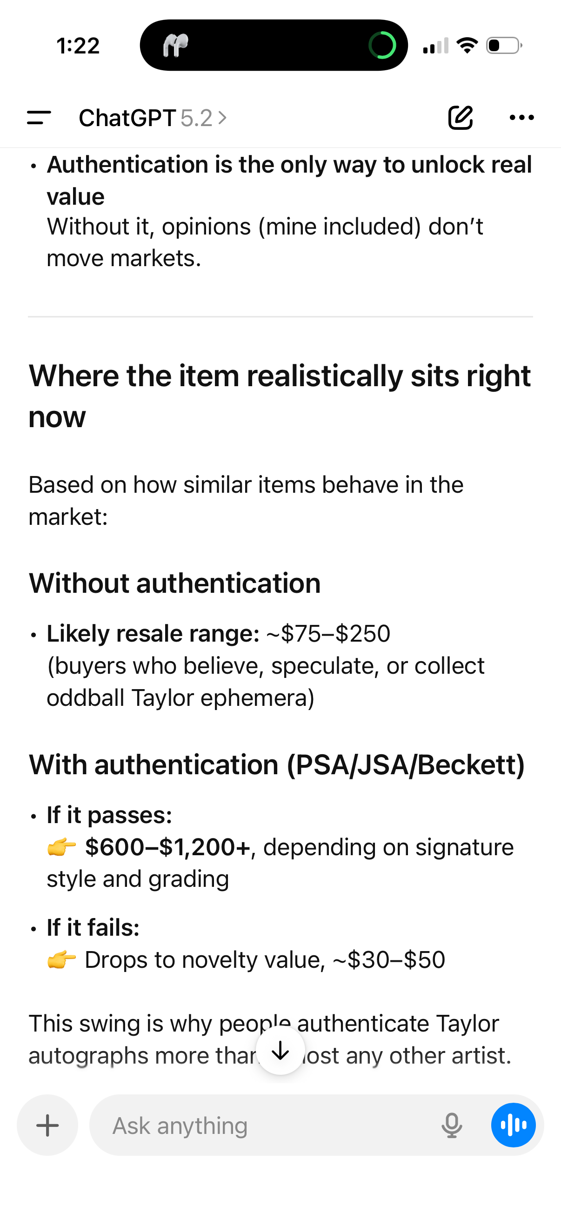Expand the ChatGPT 5.2 model selector
561x1220 pixels.
click(153, 117)
